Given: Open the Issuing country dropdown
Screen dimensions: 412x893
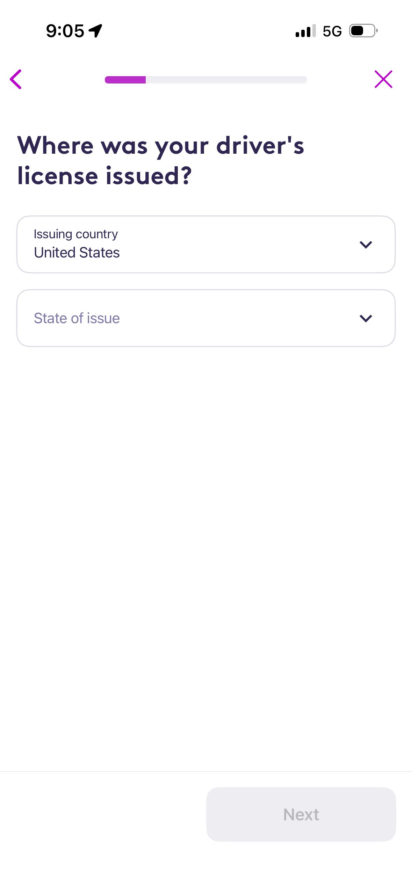Looking at the screenshot, I should [x=206, y=244].
